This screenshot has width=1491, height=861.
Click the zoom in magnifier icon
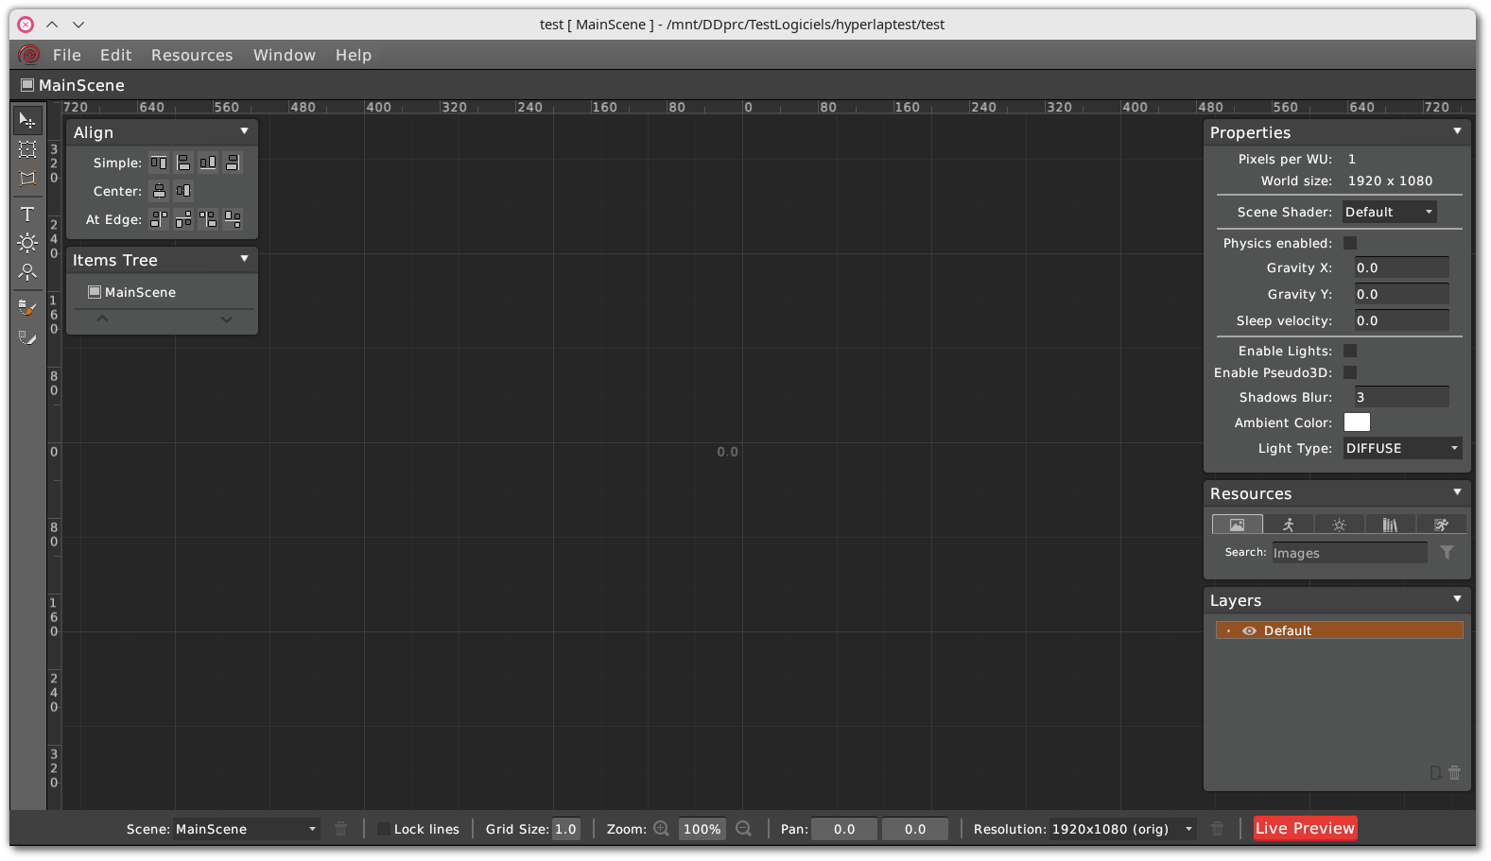pyautogui.click(x=661, y=829)
